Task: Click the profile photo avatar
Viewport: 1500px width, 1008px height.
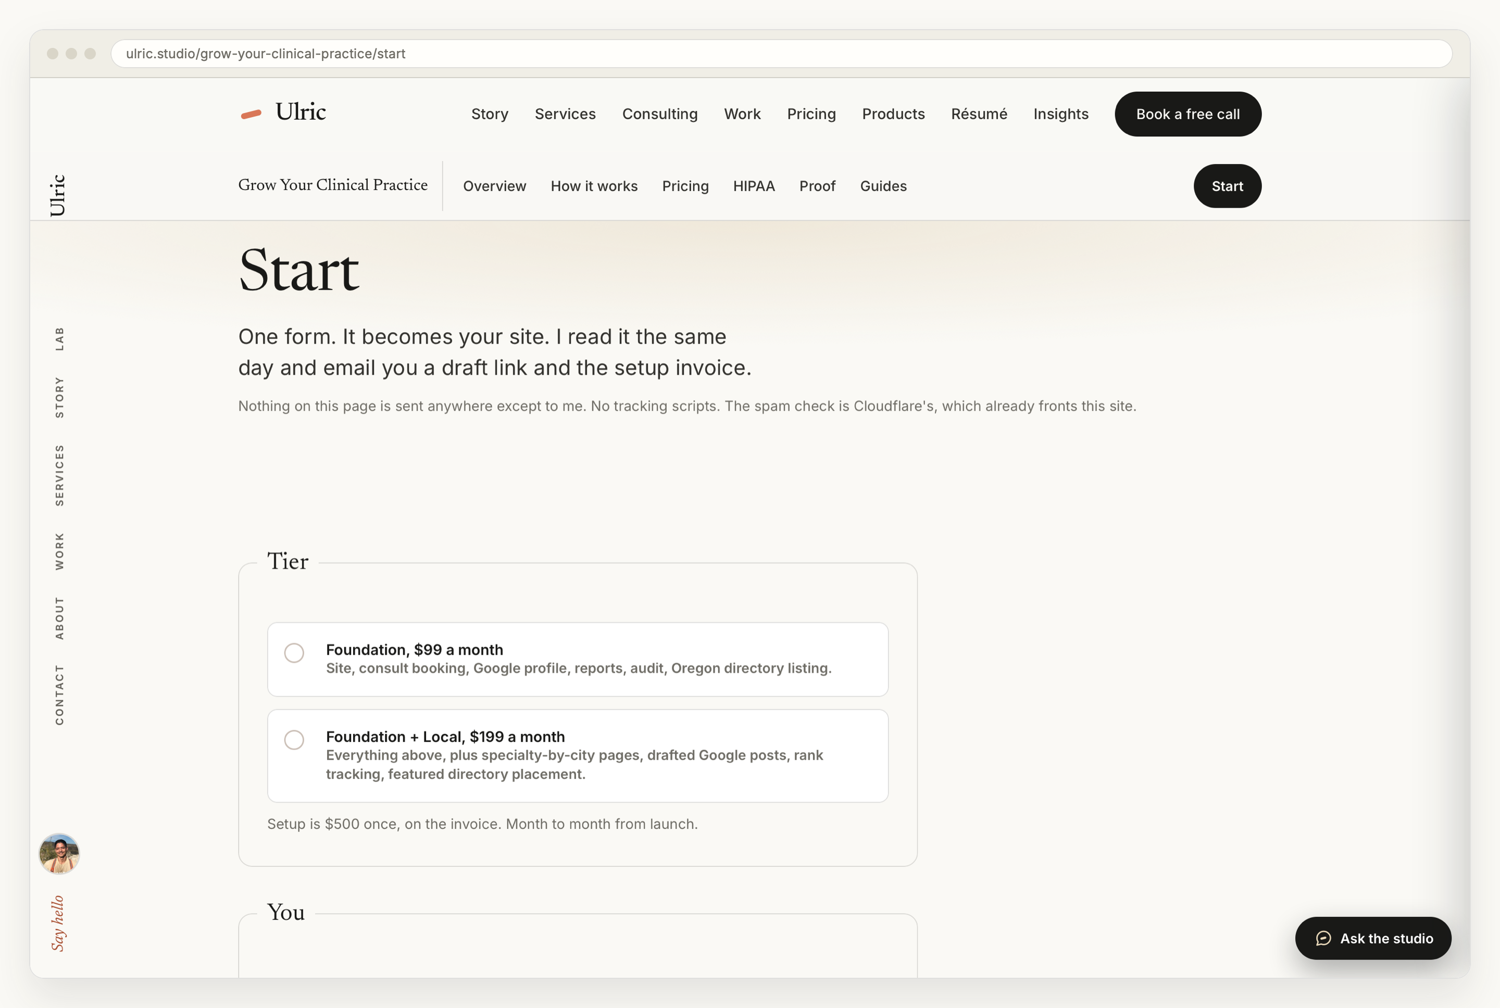Action: pos(59,854)
